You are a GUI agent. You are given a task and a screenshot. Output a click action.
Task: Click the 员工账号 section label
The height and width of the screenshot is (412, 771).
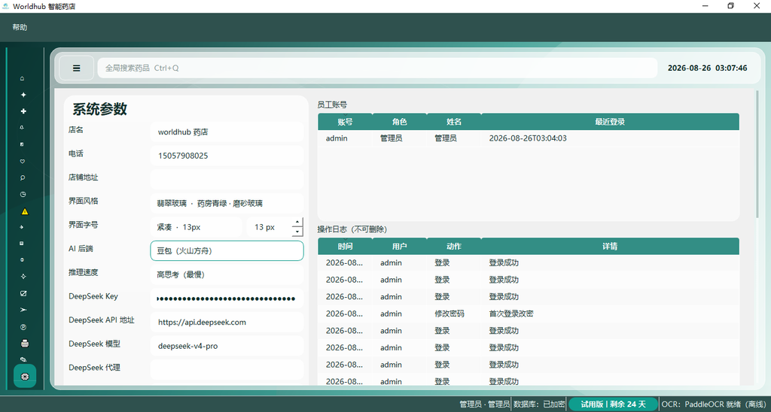coord(332,105)
